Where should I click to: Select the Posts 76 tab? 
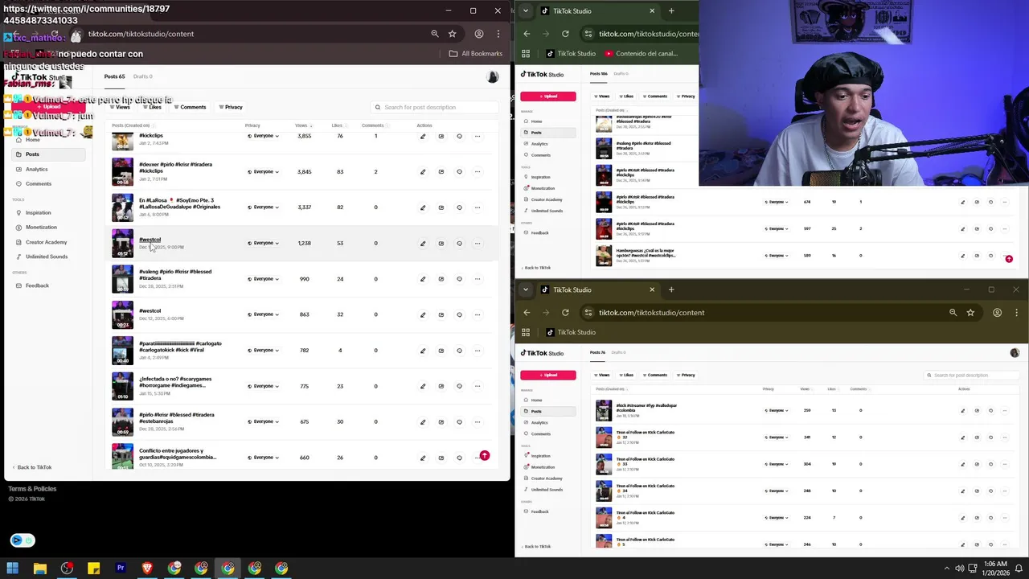tap(597, 352)
